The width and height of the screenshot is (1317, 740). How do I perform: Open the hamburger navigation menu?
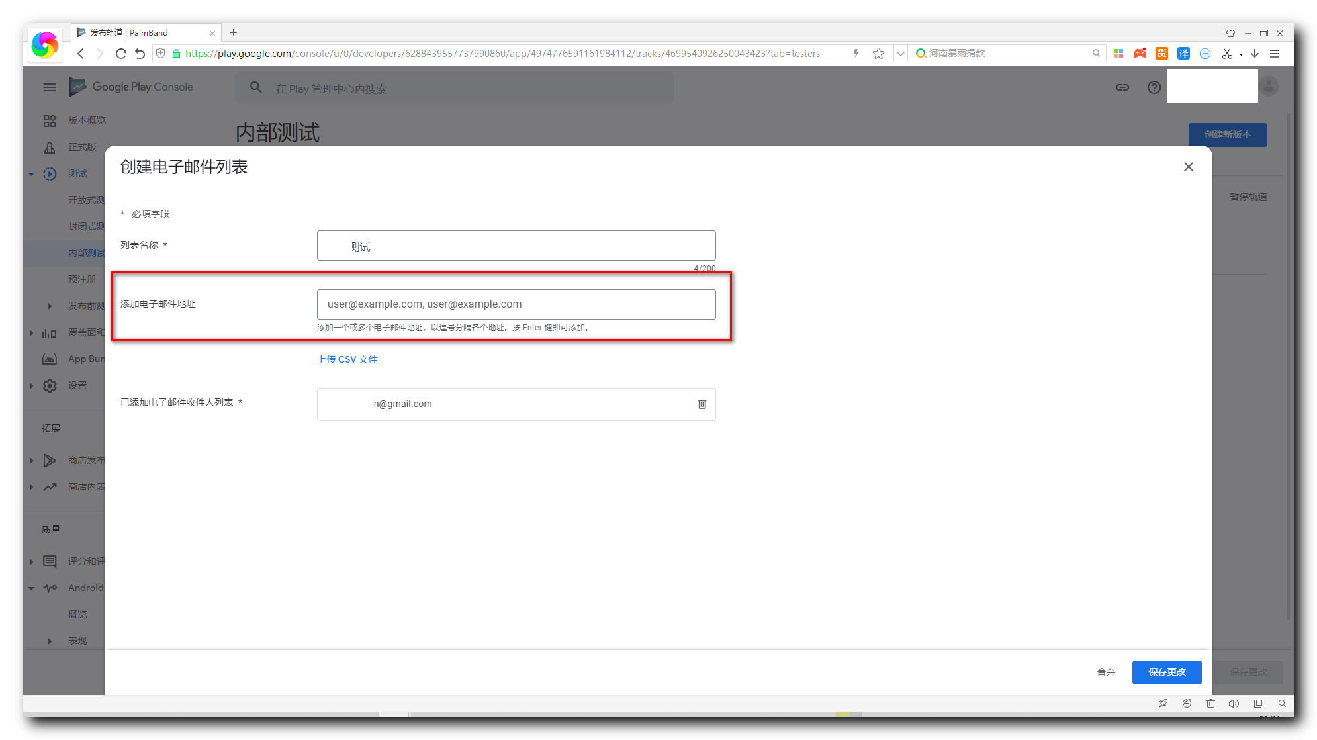tap(50, 87)
